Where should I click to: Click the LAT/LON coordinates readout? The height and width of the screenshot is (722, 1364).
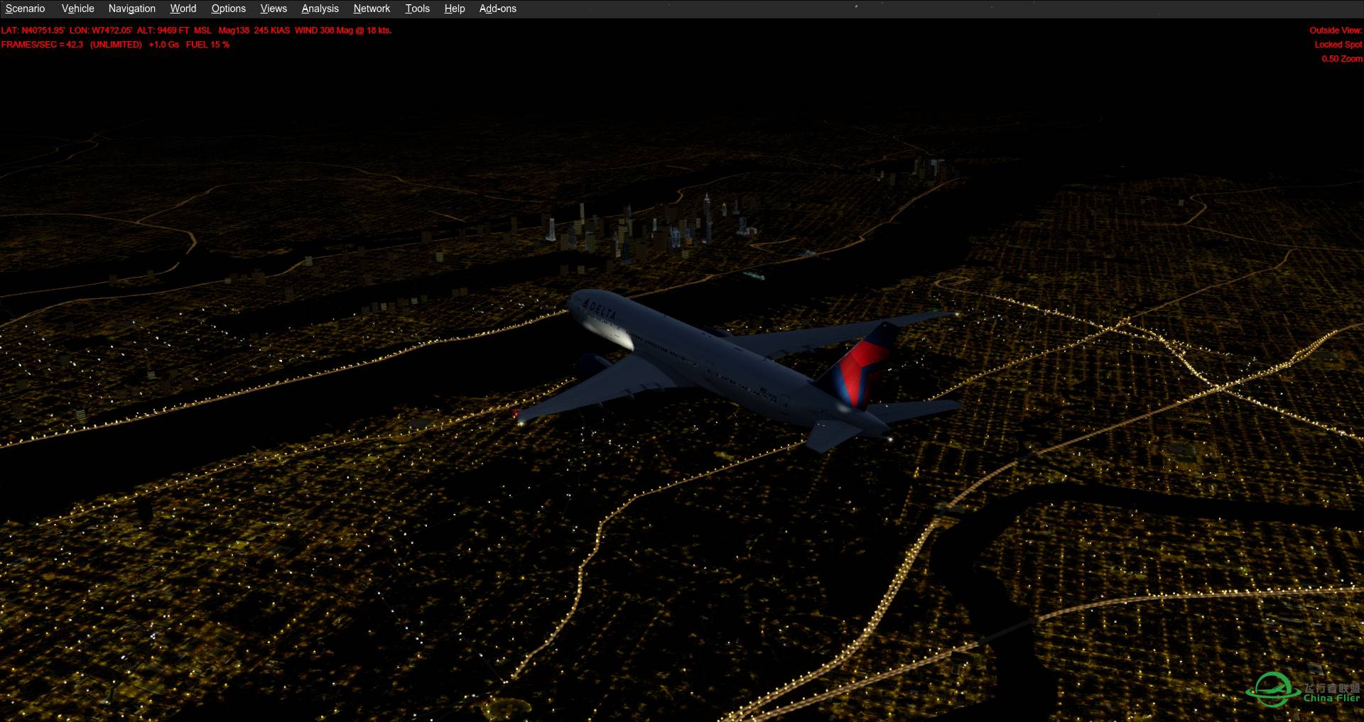(64, 31)
